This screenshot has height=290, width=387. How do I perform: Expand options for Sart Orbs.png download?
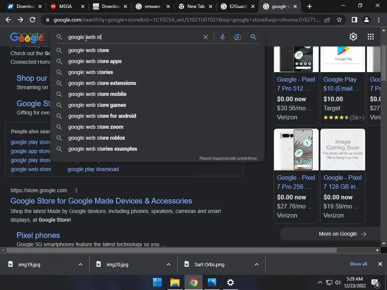pos(257,264)
